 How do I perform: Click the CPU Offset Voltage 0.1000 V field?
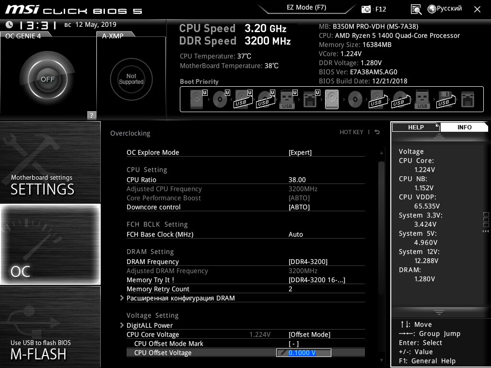pyautogui.click(x=304, y=353)
